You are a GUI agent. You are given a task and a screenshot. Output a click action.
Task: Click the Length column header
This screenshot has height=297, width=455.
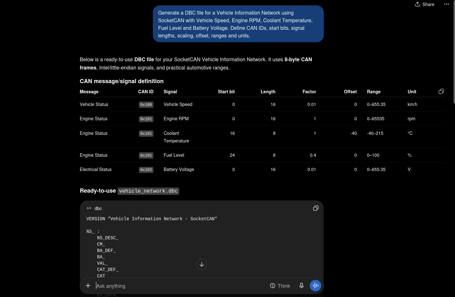click(268, 92)
